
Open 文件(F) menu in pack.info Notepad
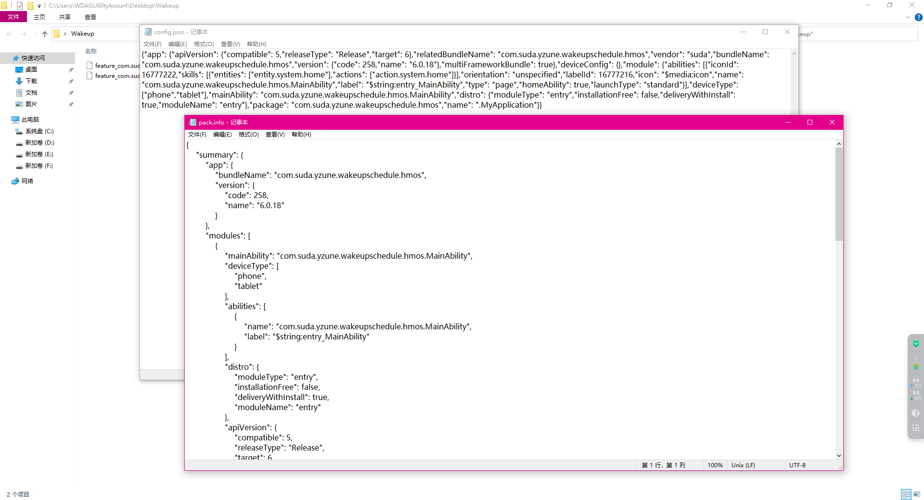[197, 135]
